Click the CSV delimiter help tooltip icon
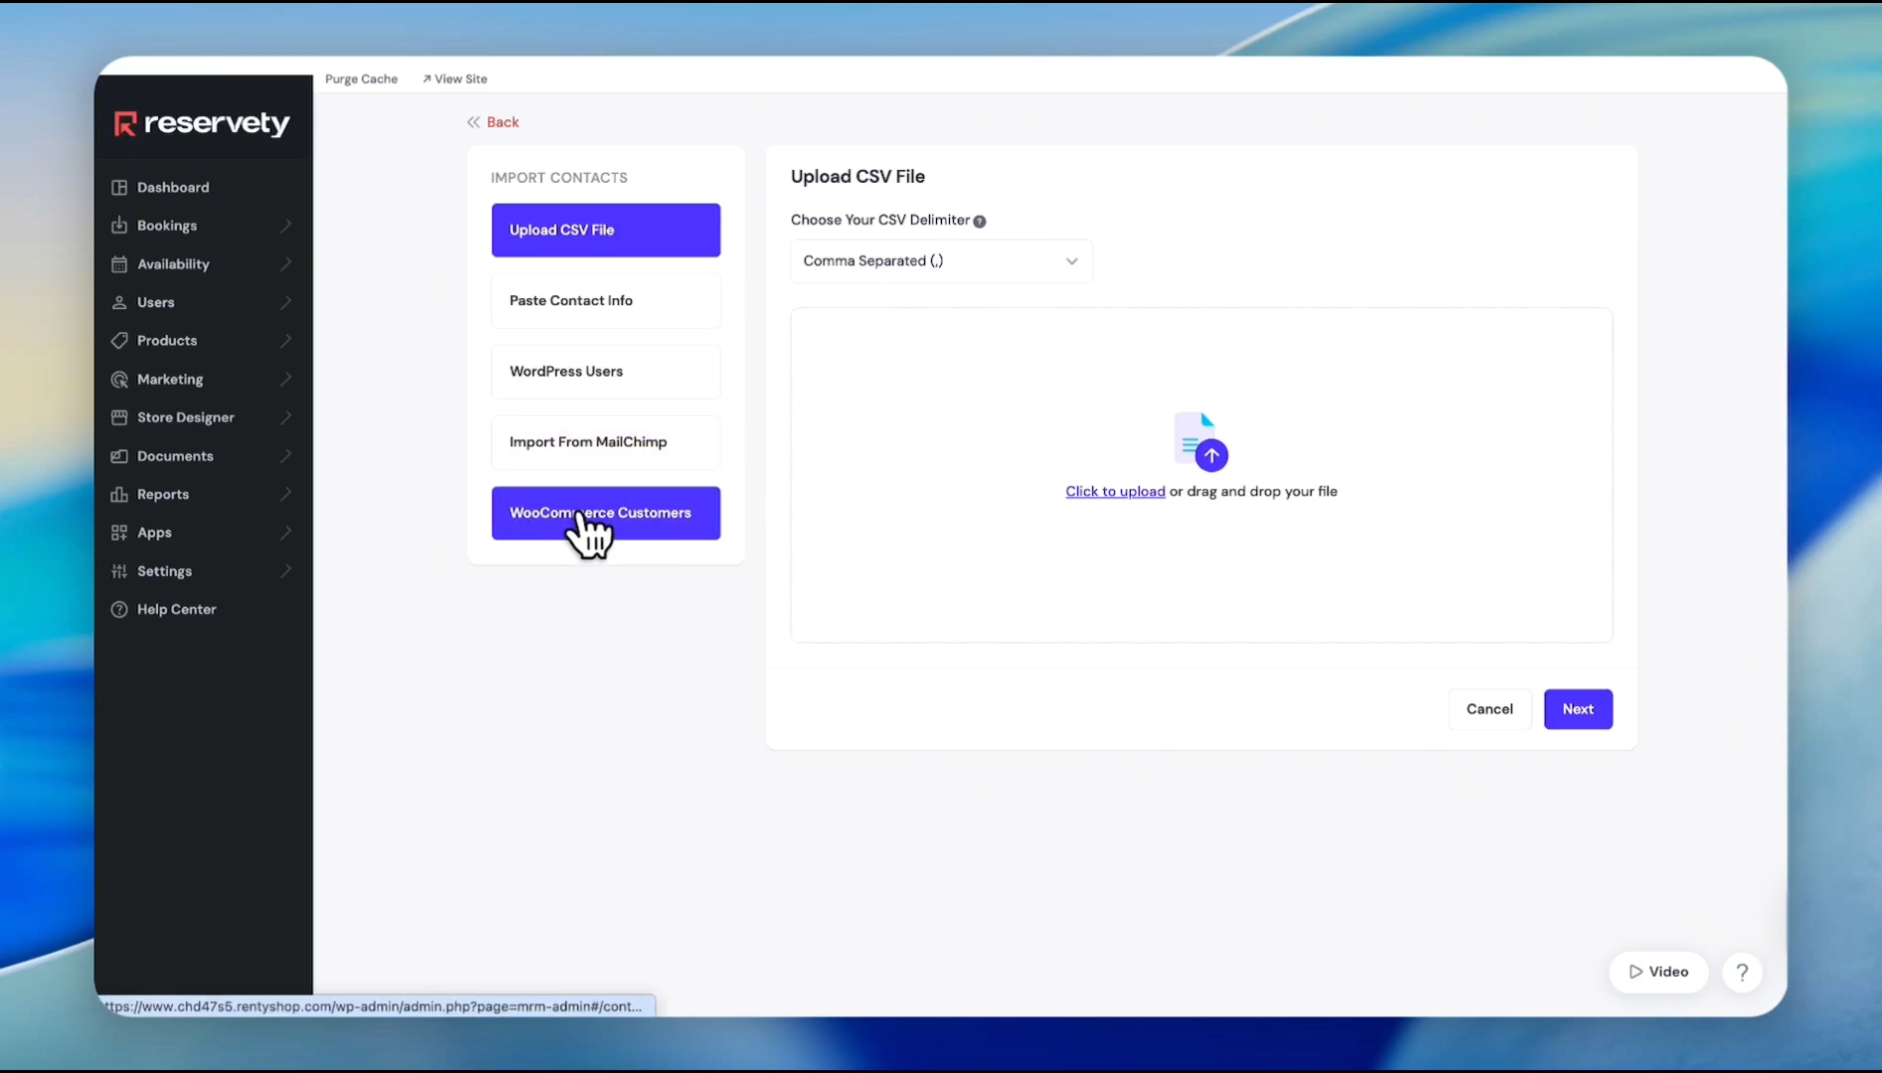The image size is (1882, 1073). click(980, 222)
